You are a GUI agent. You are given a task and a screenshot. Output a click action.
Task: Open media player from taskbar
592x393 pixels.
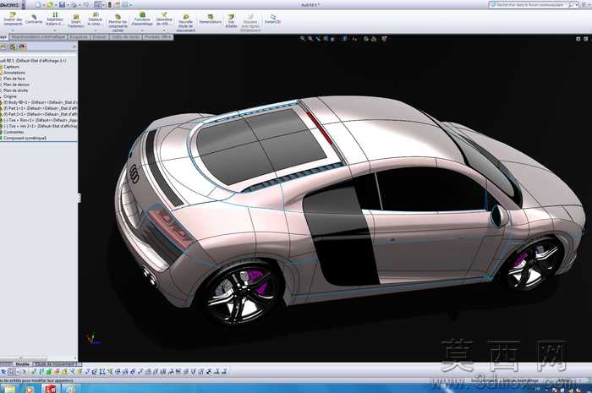point(30,389)
